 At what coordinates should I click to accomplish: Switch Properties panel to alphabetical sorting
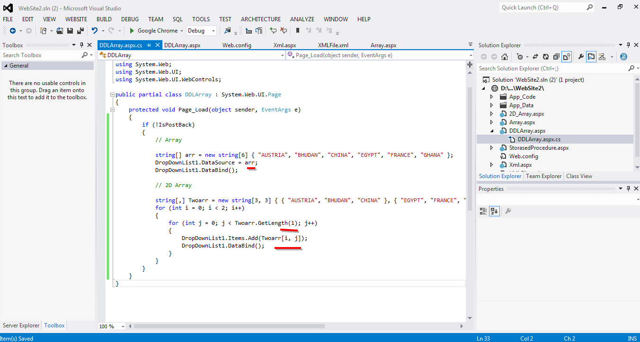pyautogui.click(x=494, y=211)
